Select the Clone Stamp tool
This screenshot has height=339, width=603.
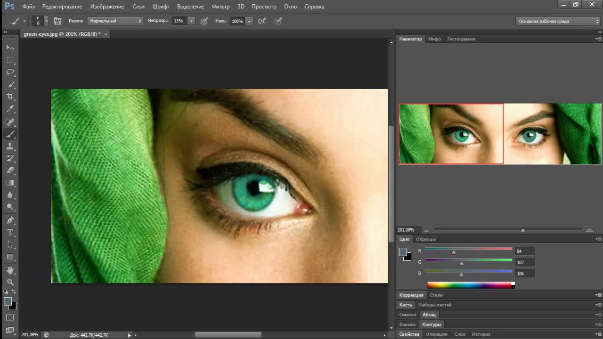coord(10,146)
